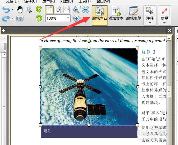
Task: Open the Redo history dropdown arrow
Action: pyautogui.click(x=12, y=18)
